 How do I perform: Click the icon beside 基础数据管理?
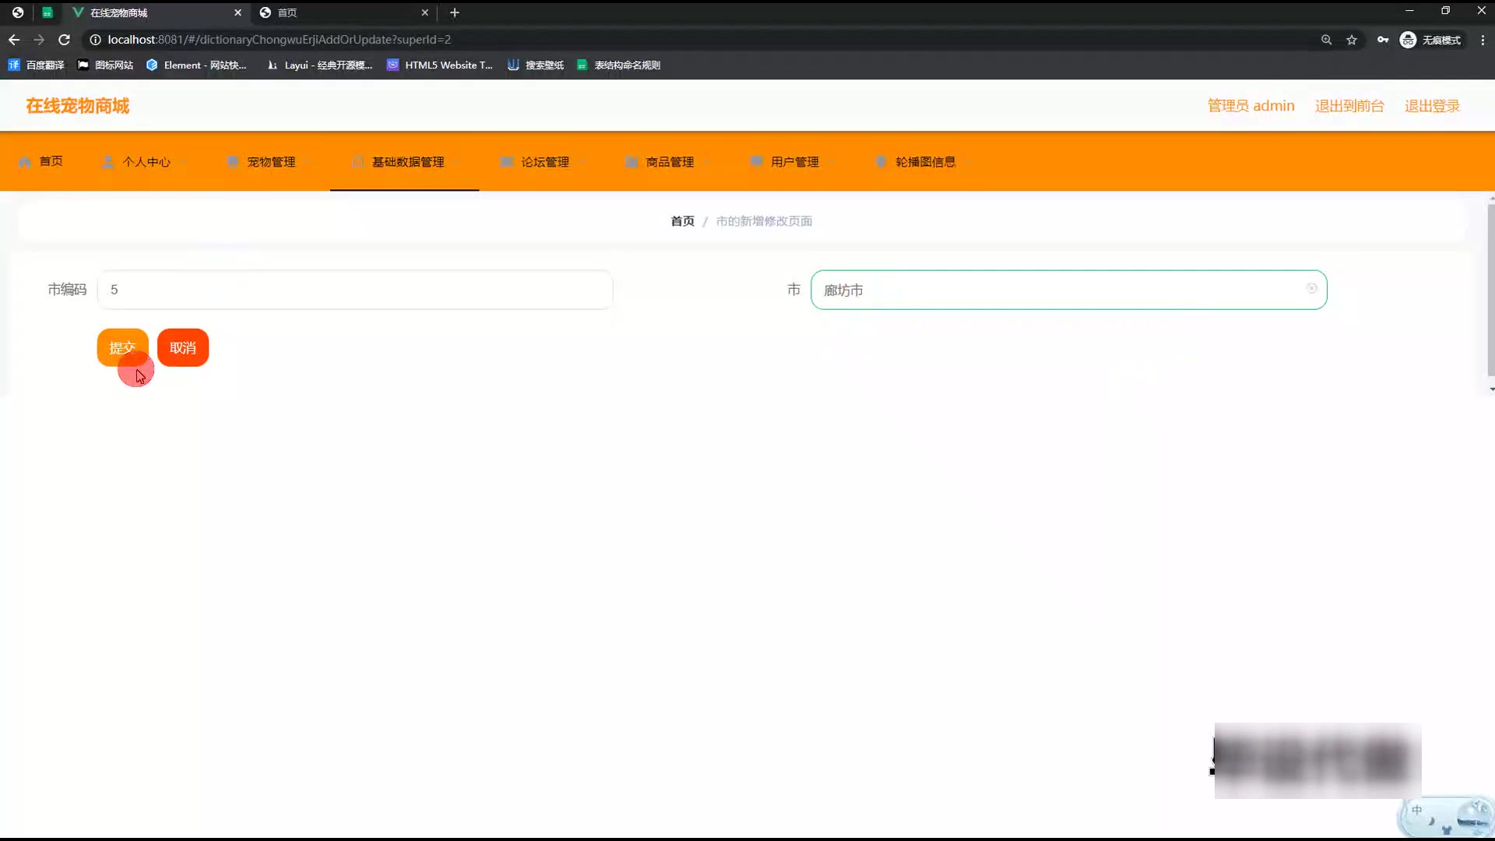(357, 162)
